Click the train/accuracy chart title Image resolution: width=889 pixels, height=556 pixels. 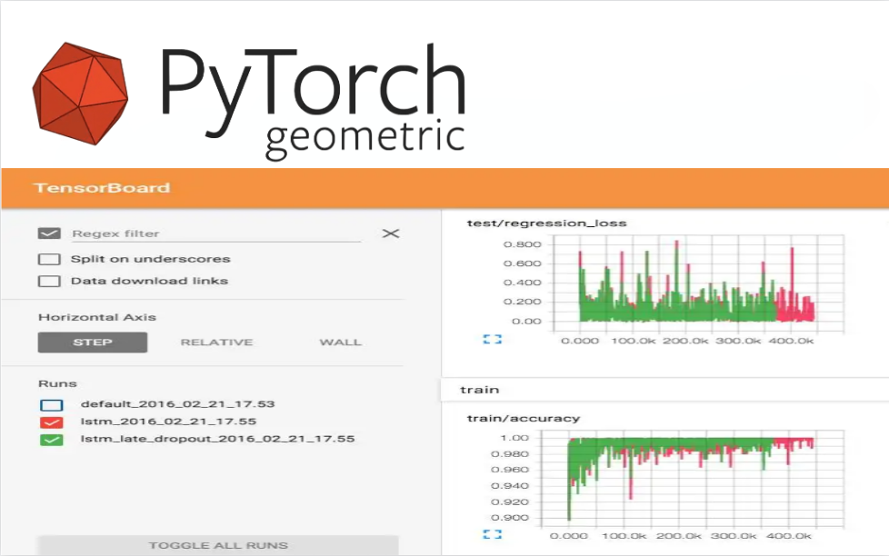(x=524, y=419)
